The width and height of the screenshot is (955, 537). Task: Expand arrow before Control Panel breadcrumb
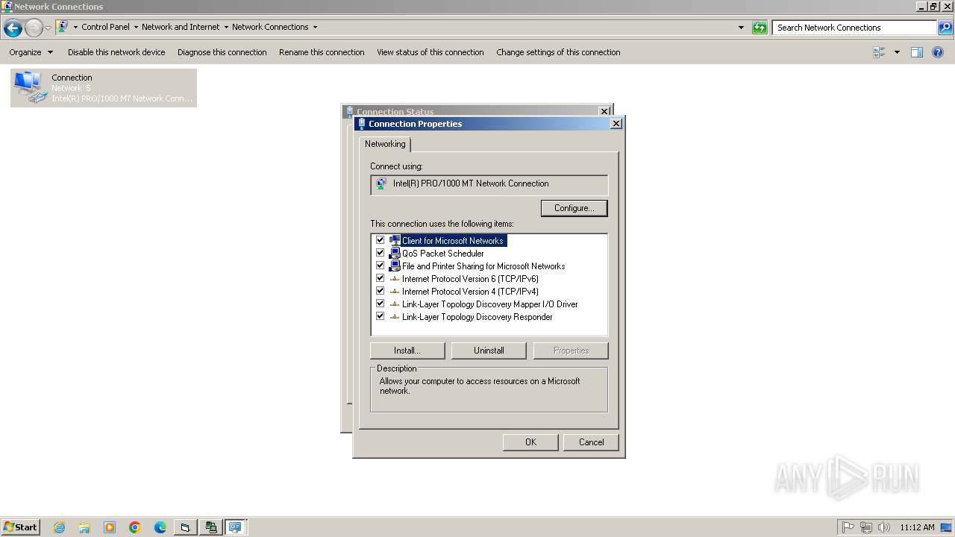pyautogui.click(x=75, y=27)
